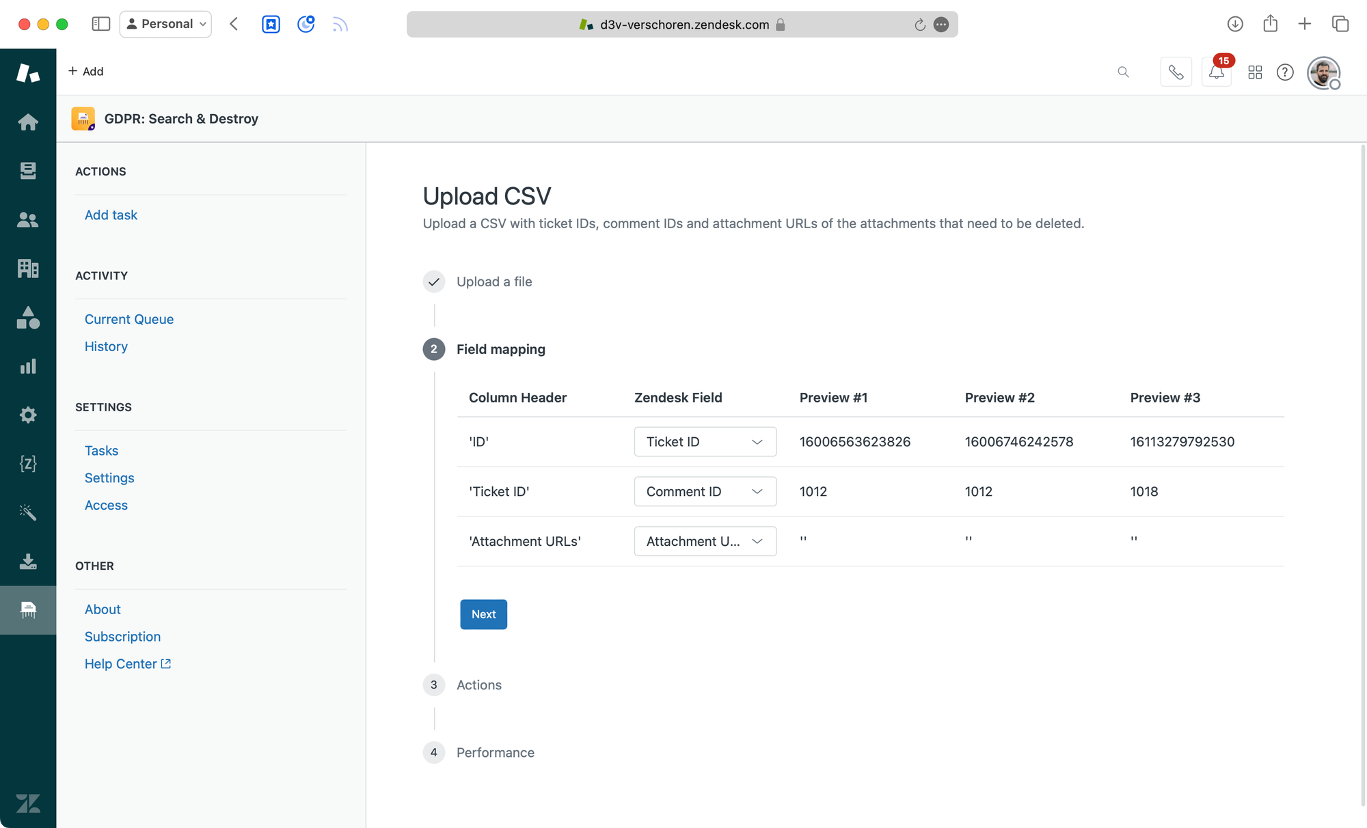Open the Current Queue link
The width and height of the screenshot is (1367, 828).
click(128, 319)
